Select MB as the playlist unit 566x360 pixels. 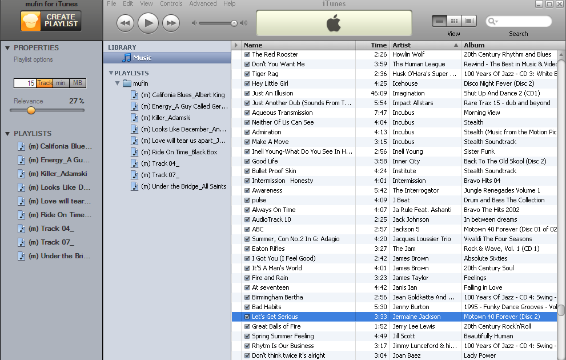pyautogui.click(x=78, y=83)
